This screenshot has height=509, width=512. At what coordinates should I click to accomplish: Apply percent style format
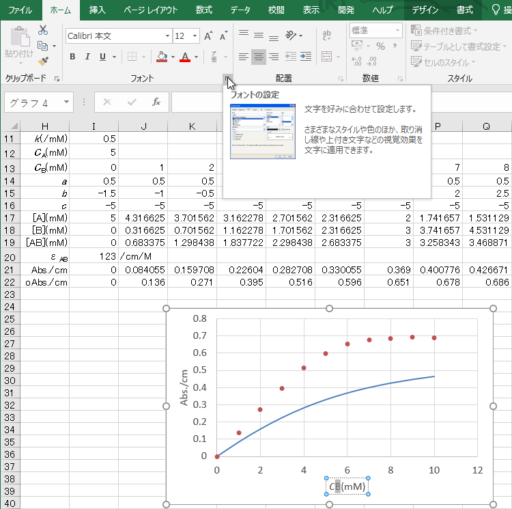[x=380, y=46]
